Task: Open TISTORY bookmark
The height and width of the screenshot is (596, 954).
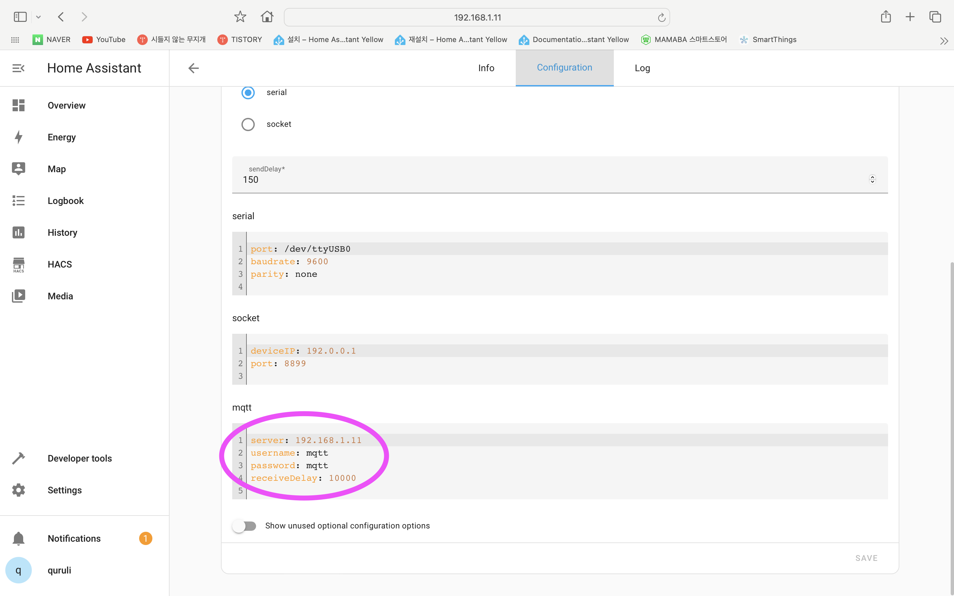Action: point(240,39)
